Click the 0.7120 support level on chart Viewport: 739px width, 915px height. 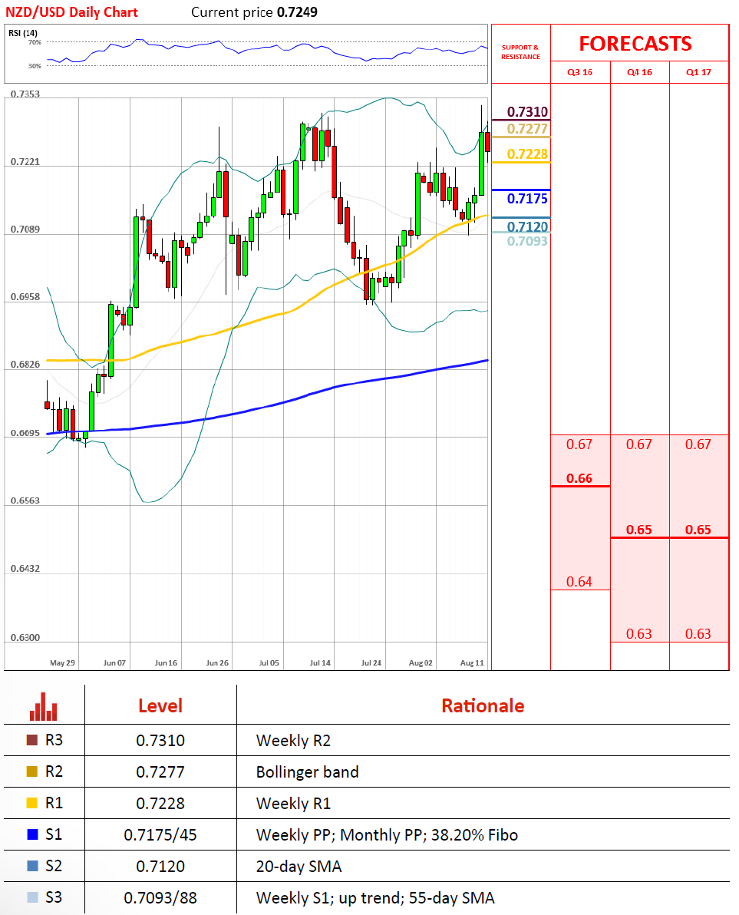[x=527, y=226]
